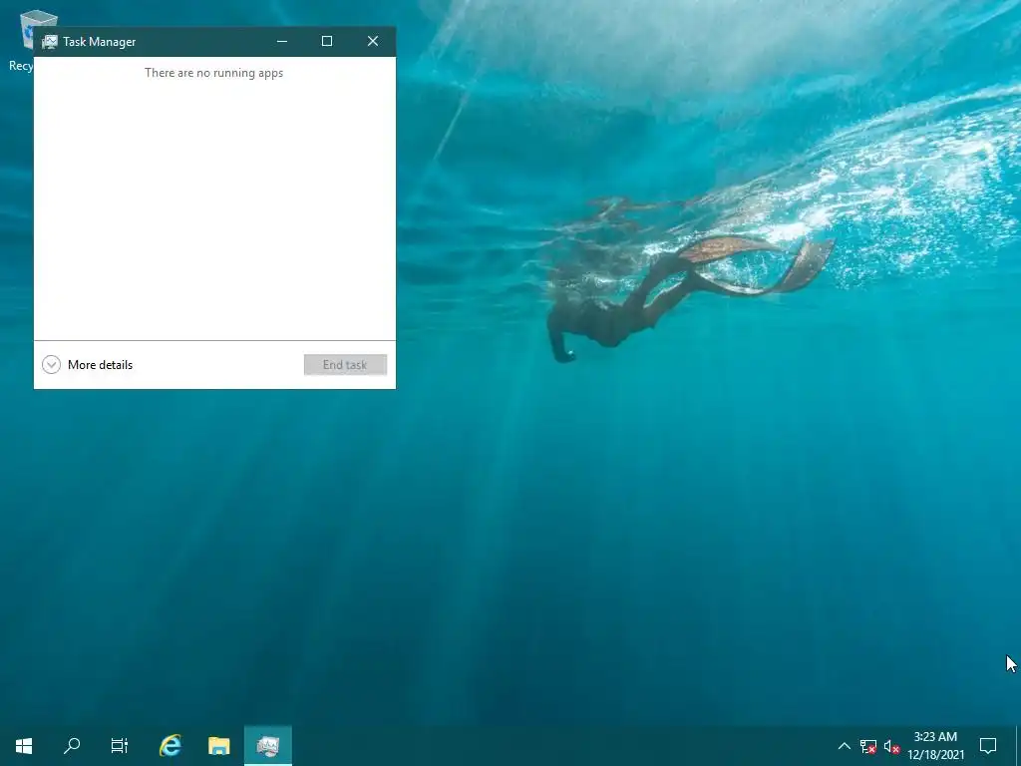
Task: Click the disabled End task button
Action: 345,365
